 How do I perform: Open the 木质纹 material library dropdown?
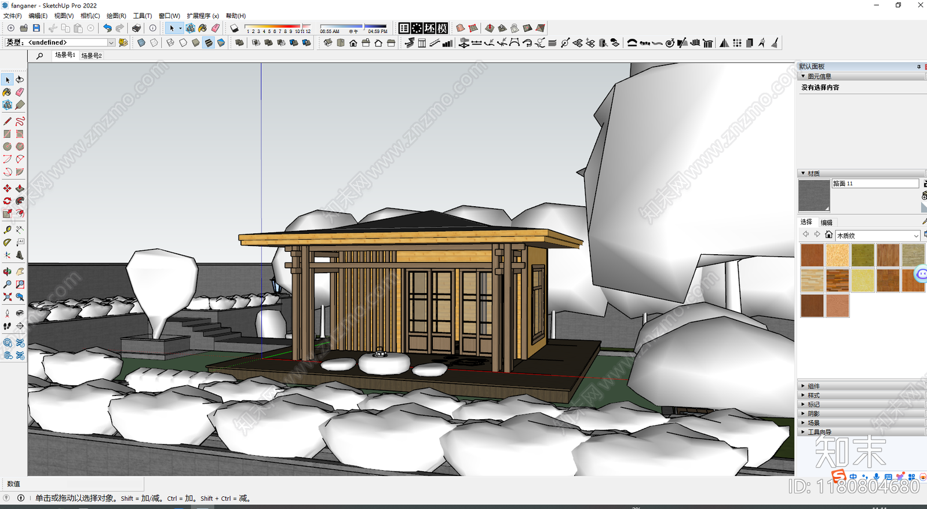click(916, 236)
